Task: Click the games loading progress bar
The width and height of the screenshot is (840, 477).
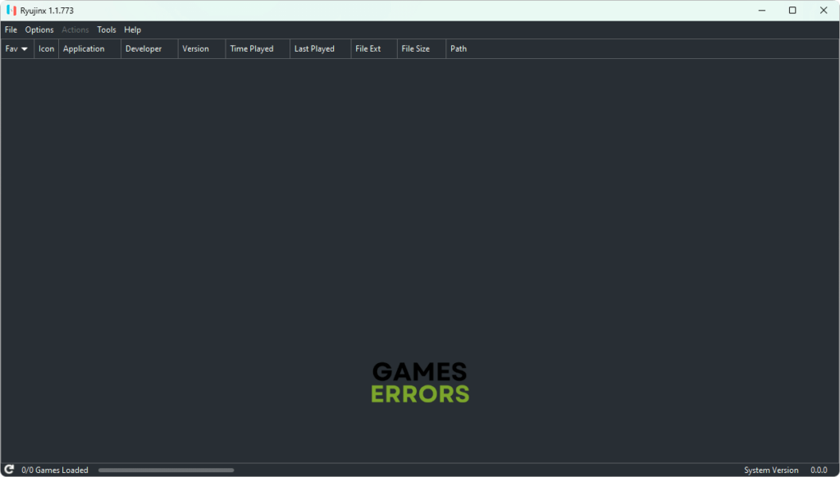Action: tap(166, 470)
